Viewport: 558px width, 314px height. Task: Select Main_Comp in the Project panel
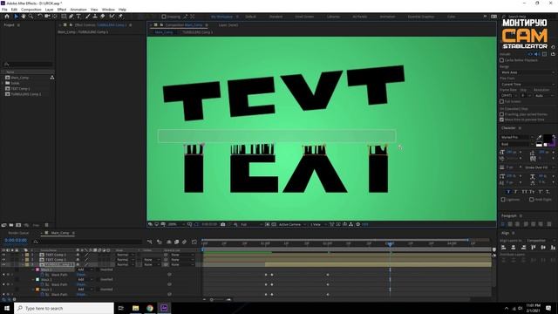pyautogui.click(x=19, y=78)
